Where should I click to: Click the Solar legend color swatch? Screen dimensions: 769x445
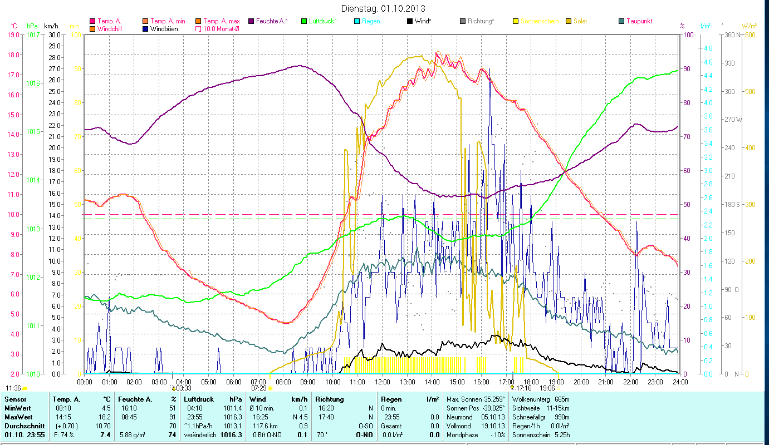(x=568, y=21)
